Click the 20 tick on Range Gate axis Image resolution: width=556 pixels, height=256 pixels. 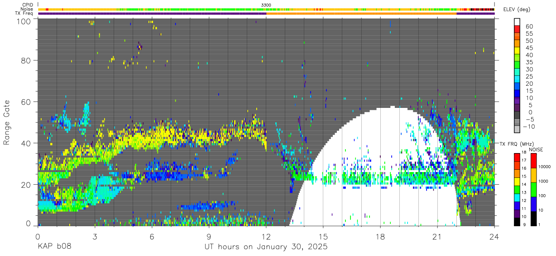(x=27, y=184)
